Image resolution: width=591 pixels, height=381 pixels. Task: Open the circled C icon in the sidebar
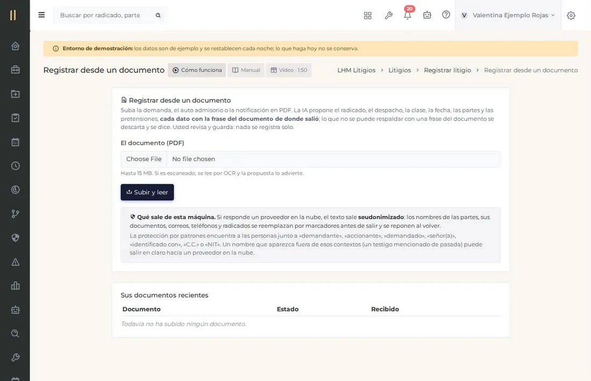tap(15, 190)
